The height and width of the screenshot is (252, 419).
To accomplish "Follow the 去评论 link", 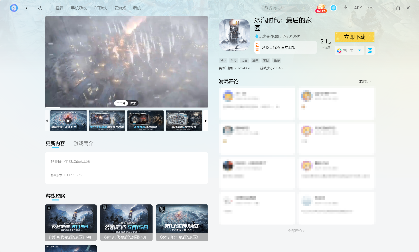I will (x=365, y=81).
